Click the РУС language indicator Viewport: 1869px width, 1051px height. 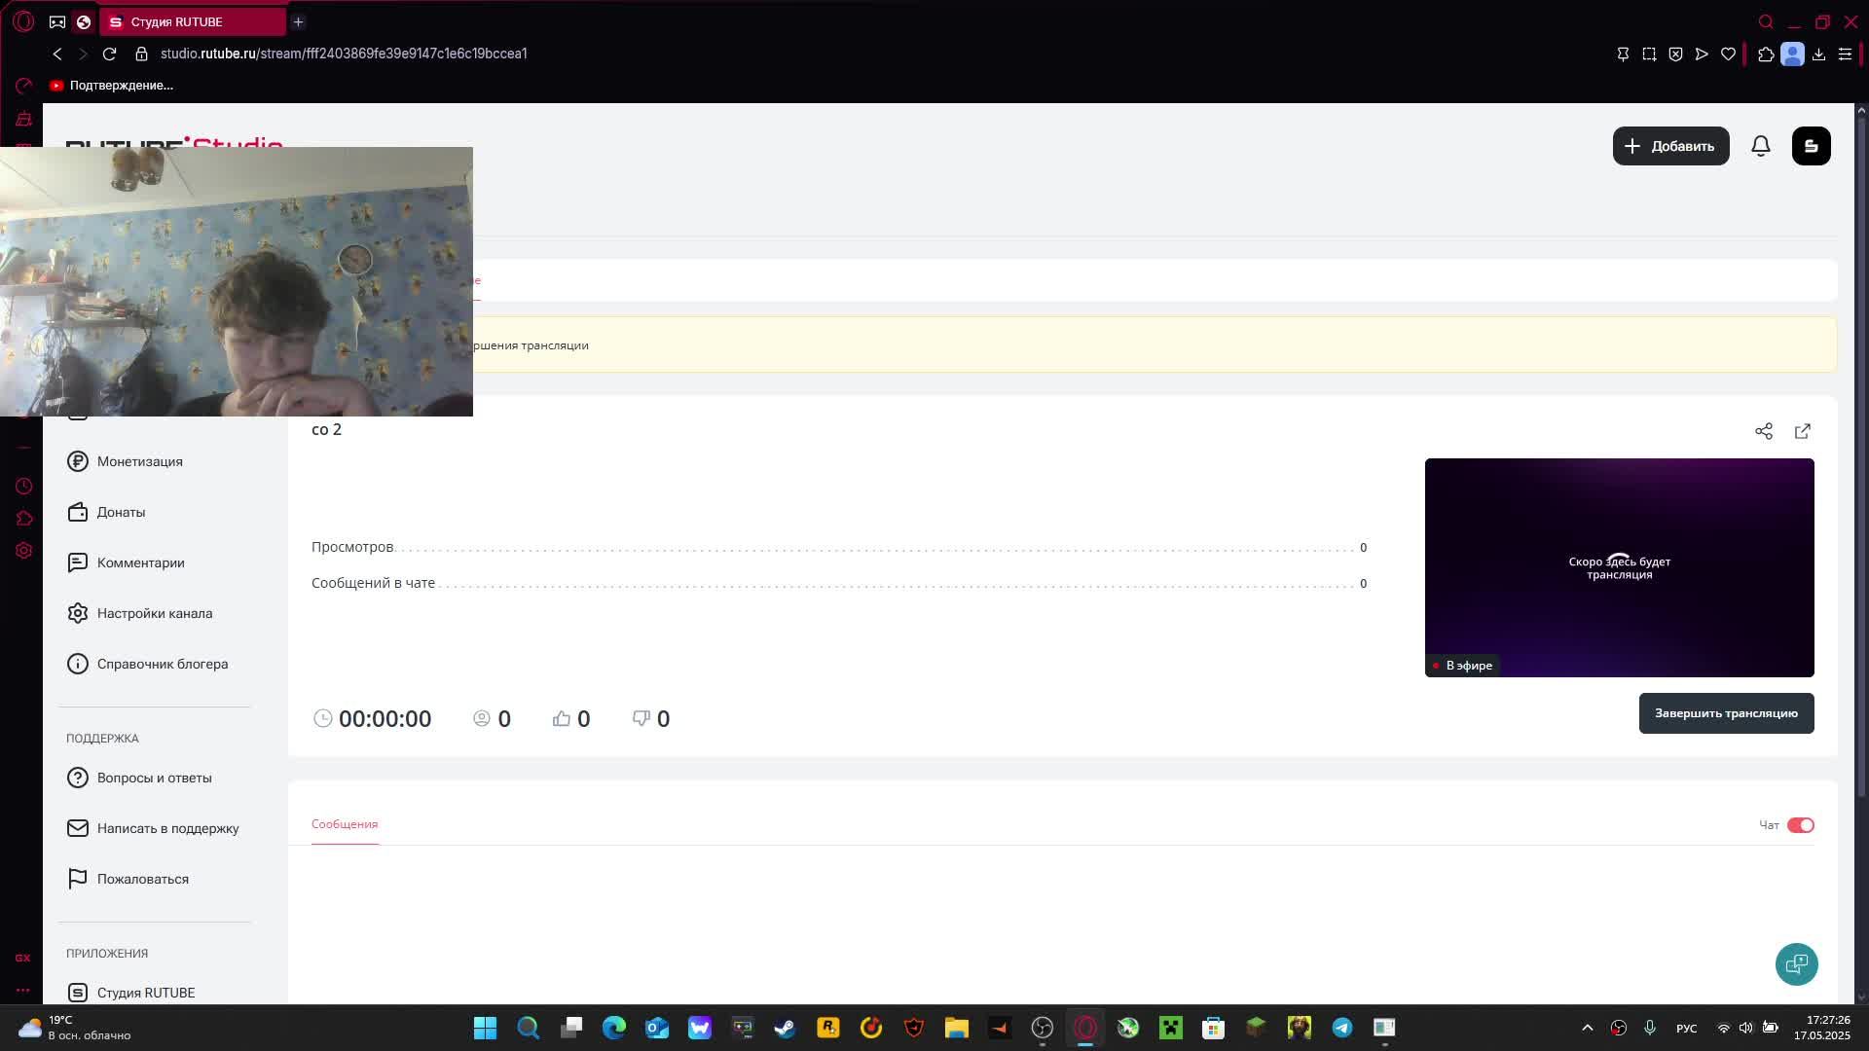pos(1687,1028)
